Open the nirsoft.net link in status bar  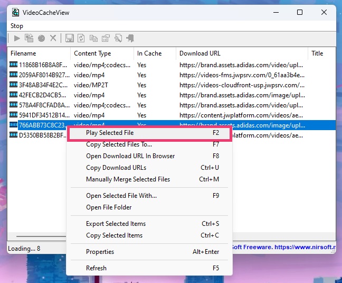pos(305,247)
